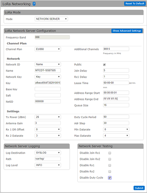
Task: Enable the Disable Join Rx1 checkbox
Action: [x=110, y=153]
